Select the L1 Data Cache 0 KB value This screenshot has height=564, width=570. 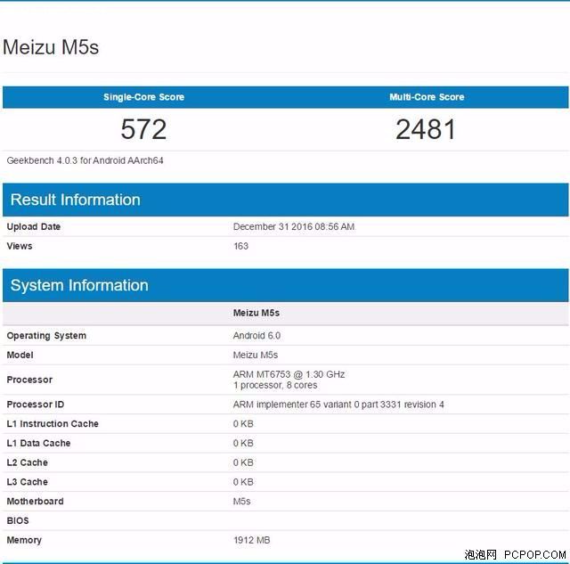click(243, 443)
